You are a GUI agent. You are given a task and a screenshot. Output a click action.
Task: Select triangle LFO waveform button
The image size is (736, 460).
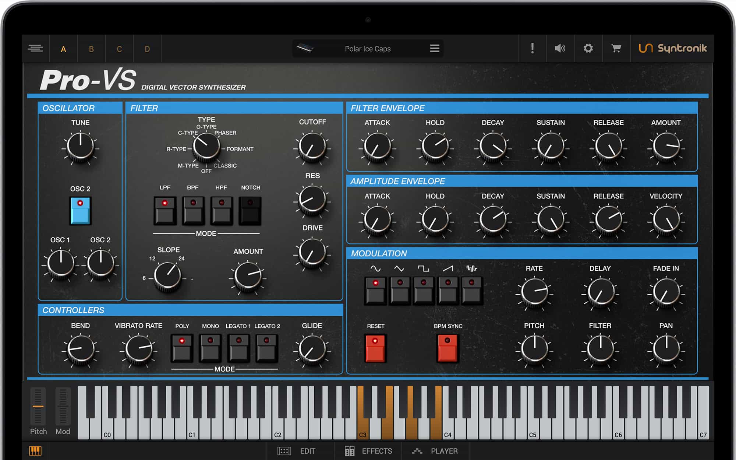400,291
